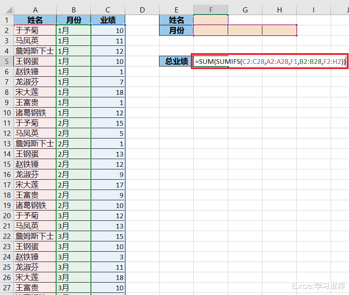Click cell C17 with value 17

pos(108,185)
